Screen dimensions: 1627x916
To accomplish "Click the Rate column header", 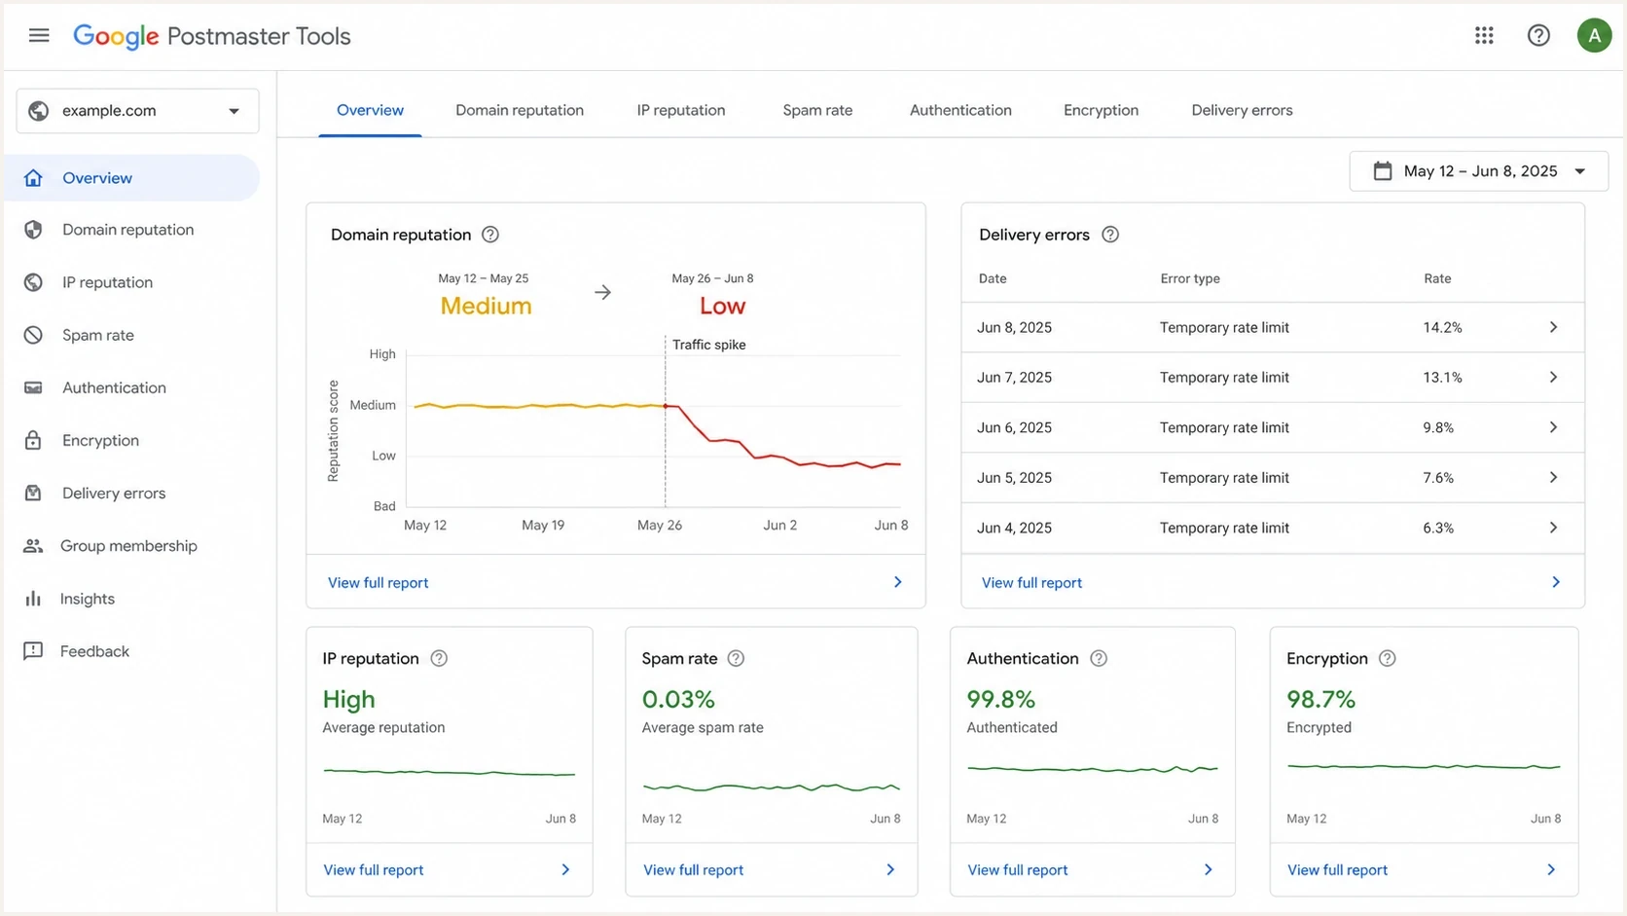I will click(1437, 278).
